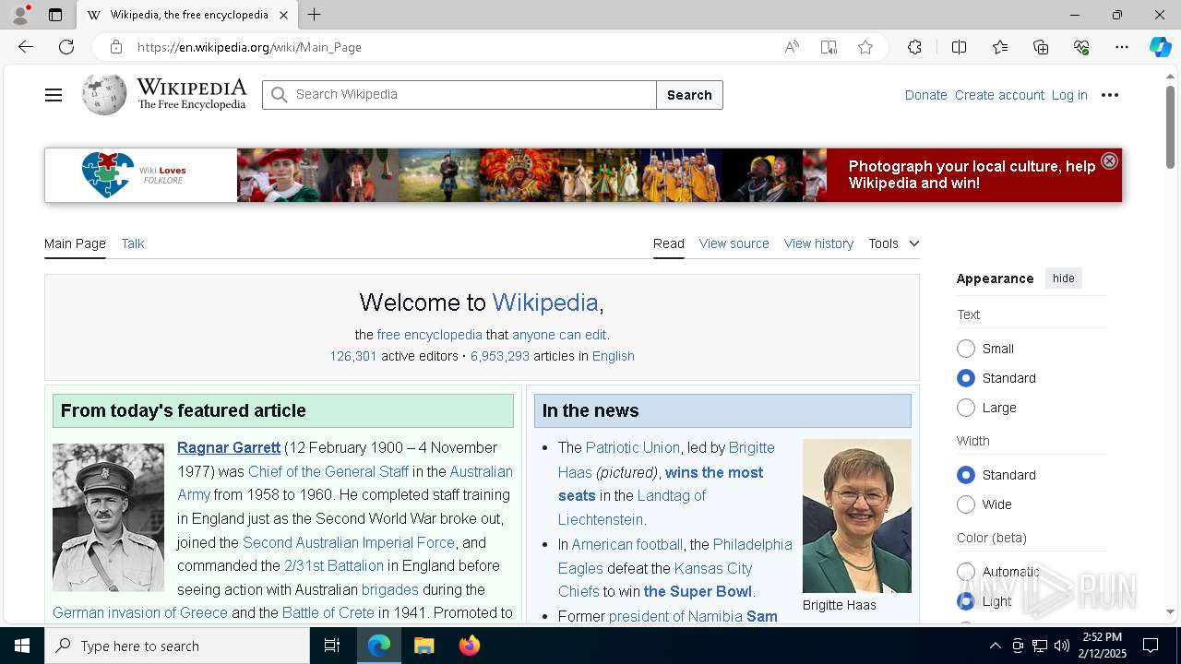Screen dimensions: 1181x664
Task: Enter Immersive Reader mode
Action: pos(829,47)
